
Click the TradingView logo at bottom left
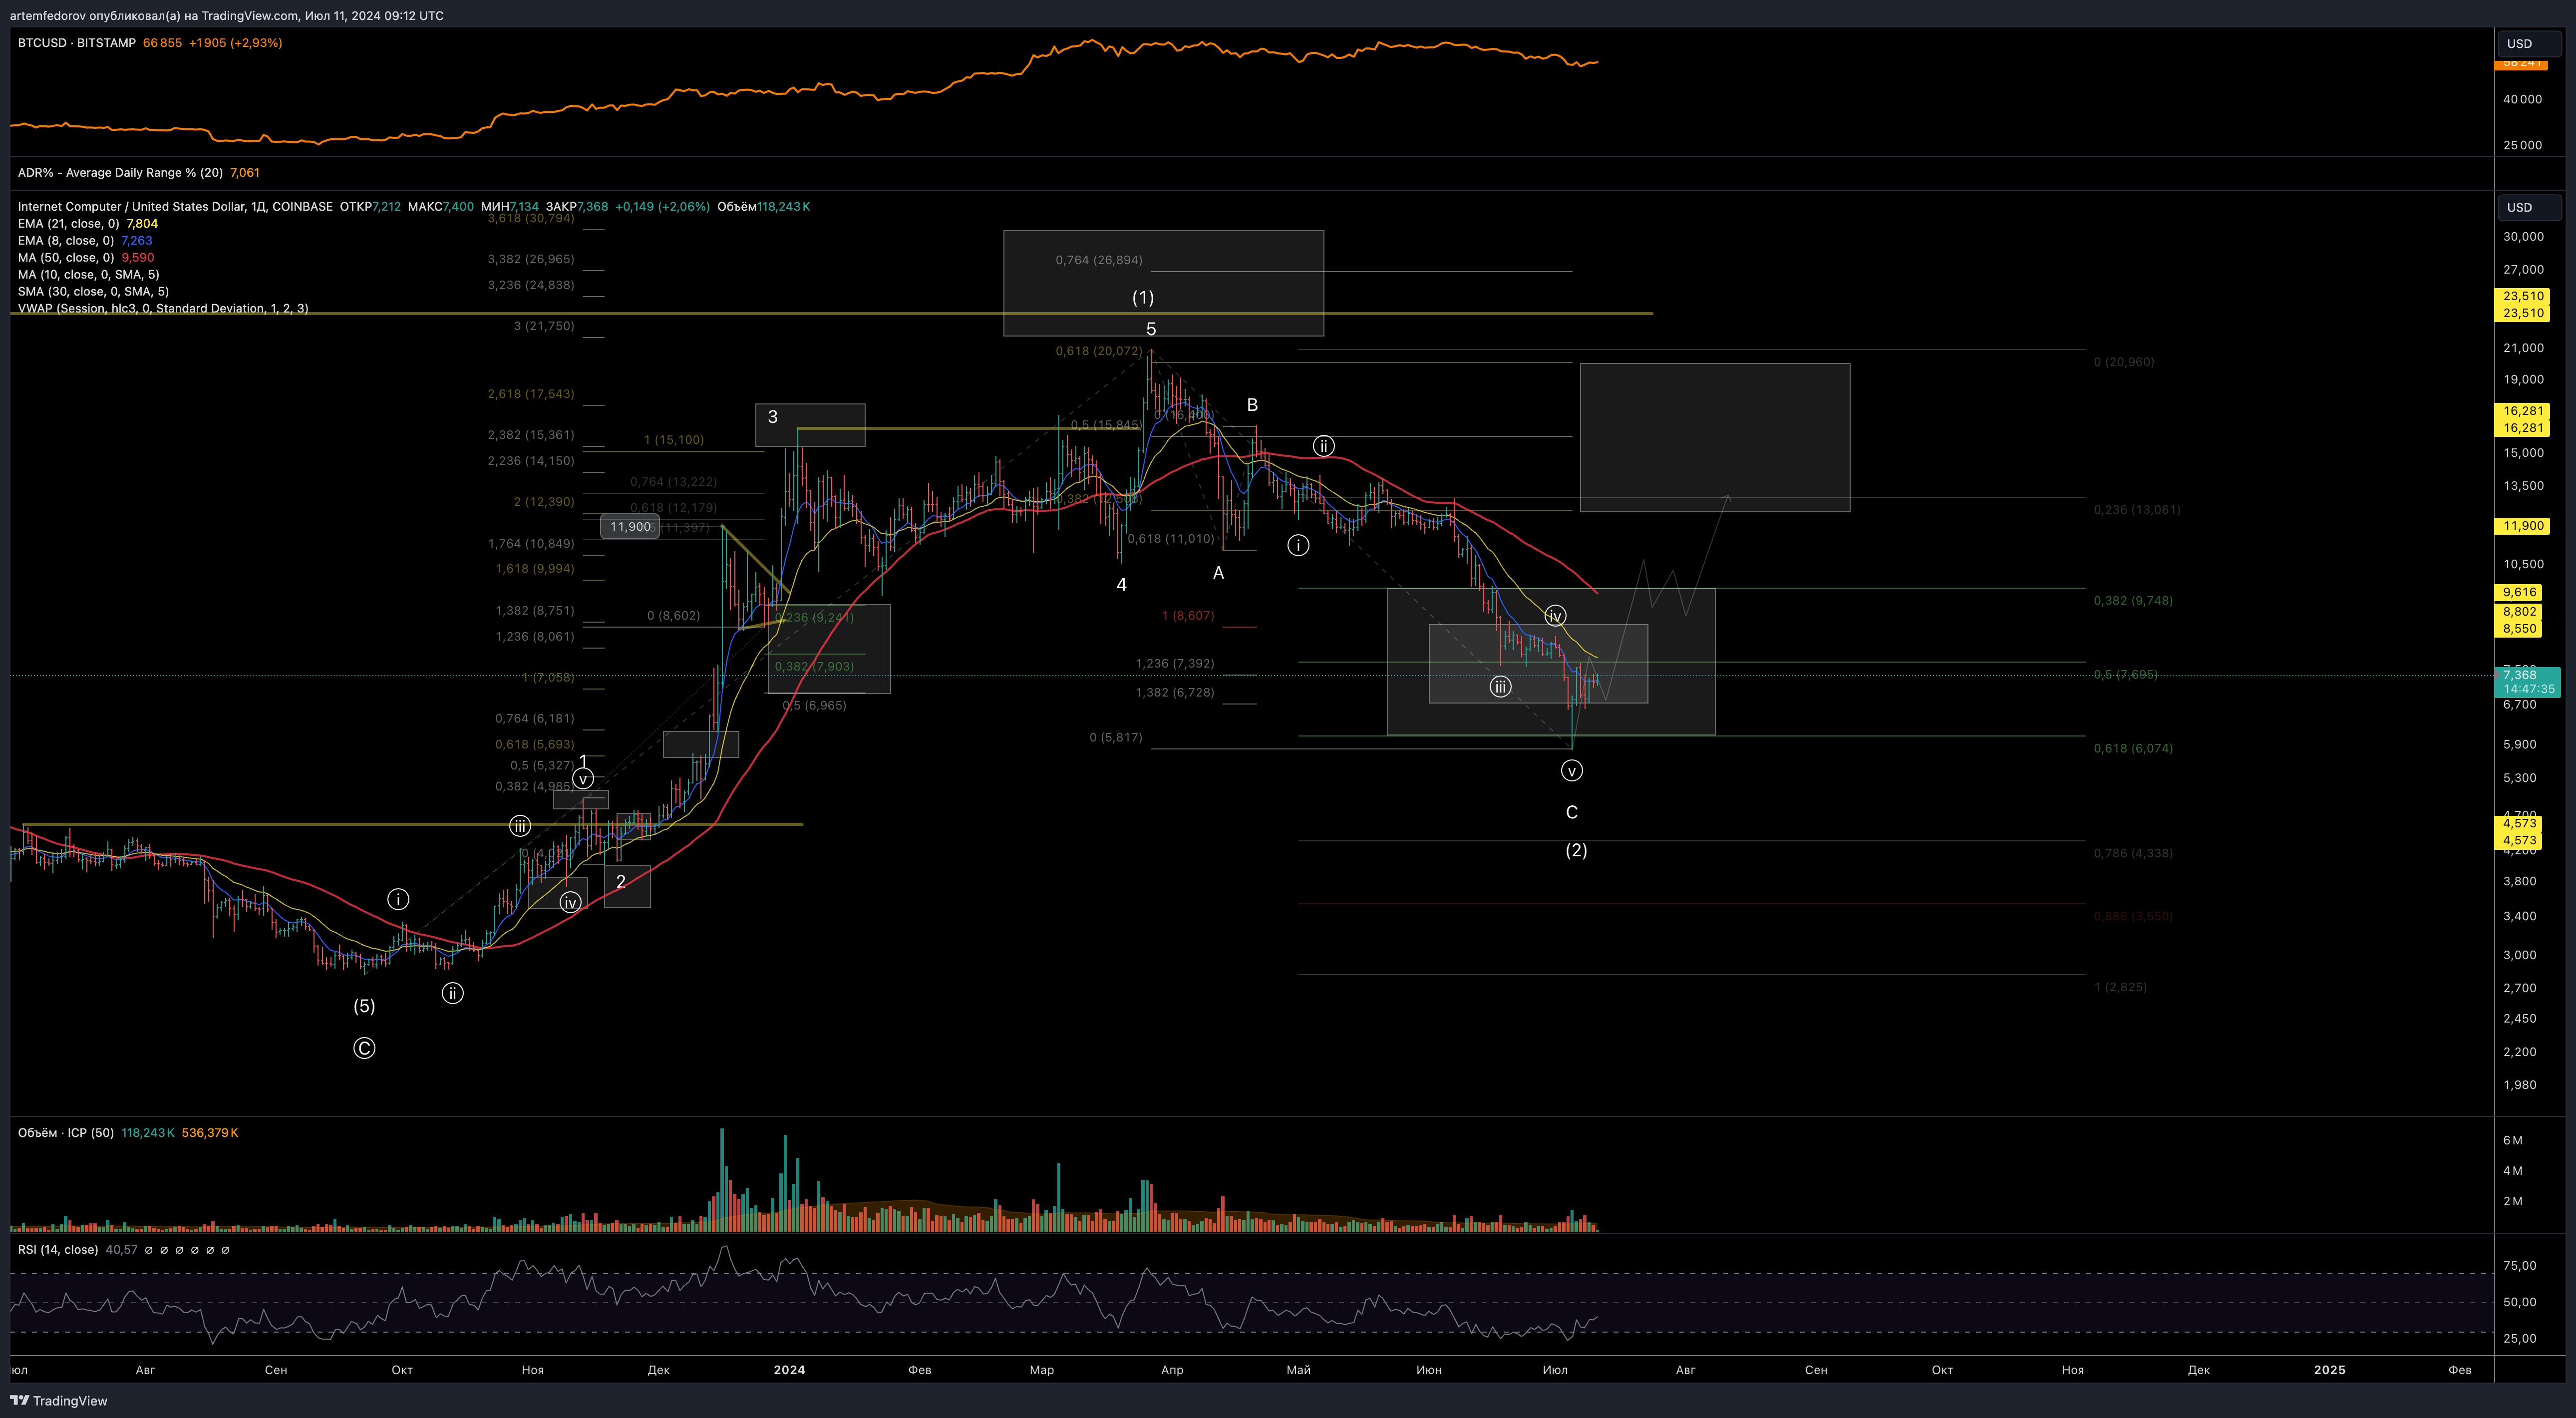[58, 1400]
